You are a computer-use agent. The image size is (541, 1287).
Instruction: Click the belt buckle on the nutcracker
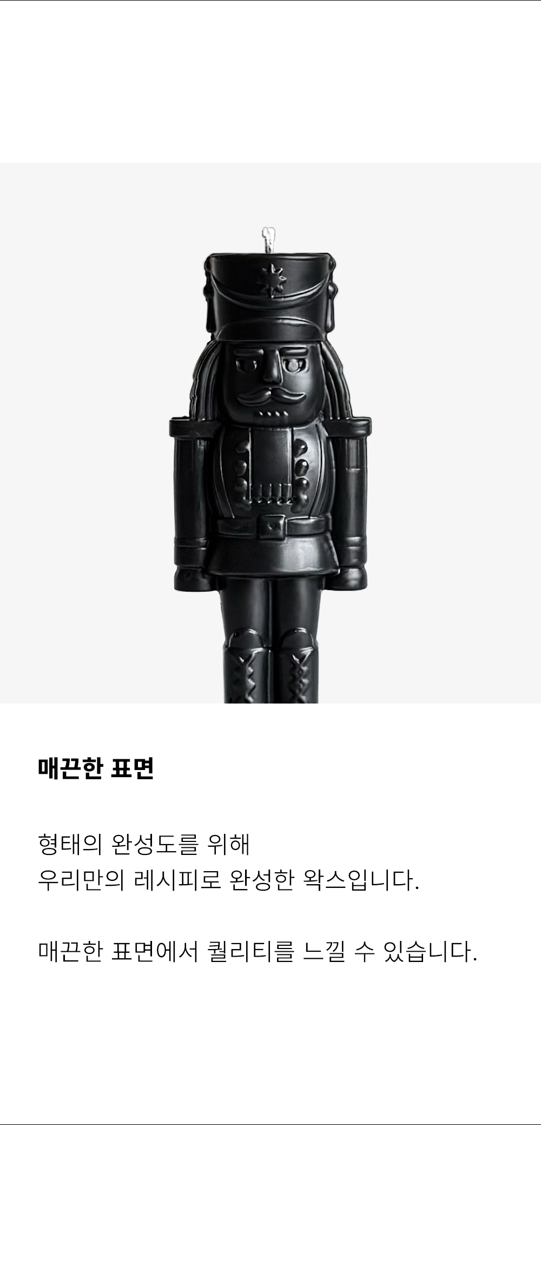tap(270, 525)
